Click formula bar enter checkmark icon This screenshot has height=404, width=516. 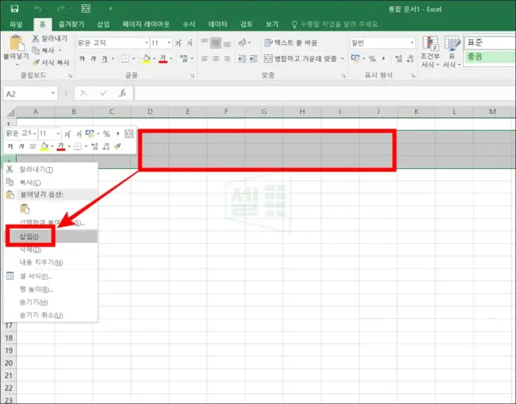103,93
